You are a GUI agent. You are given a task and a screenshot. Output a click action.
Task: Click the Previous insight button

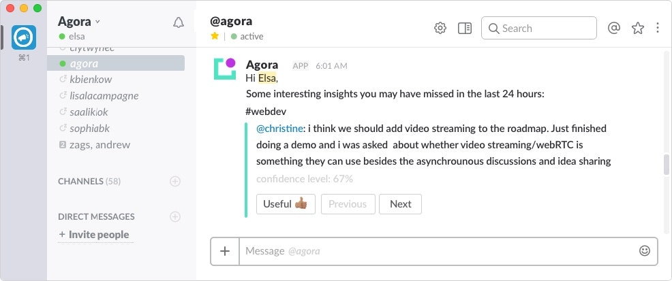coord(348,204)
